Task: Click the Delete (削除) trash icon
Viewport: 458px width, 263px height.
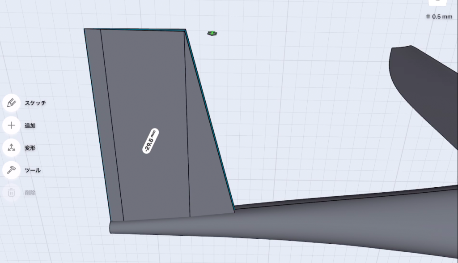Action: [x=11, y=193]
